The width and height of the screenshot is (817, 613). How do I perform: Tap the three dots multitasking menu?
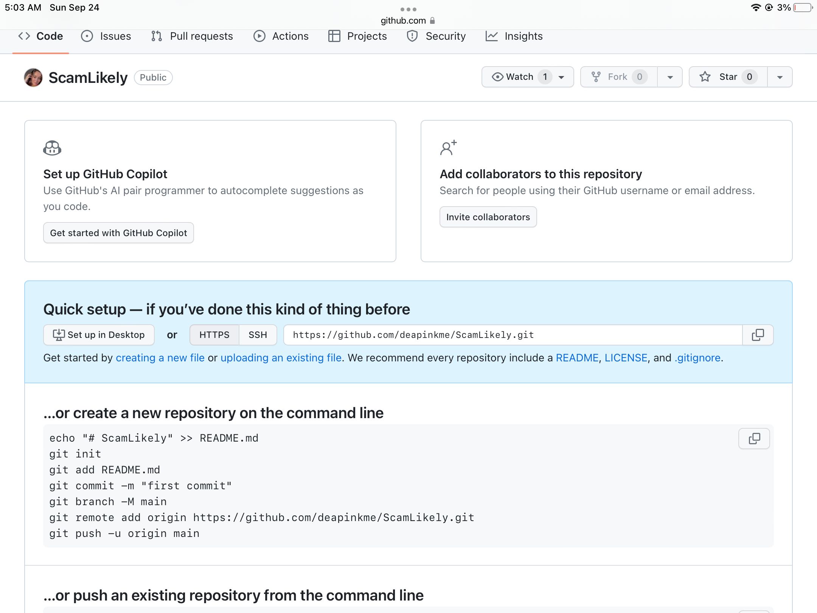click(x=408, y=9)
